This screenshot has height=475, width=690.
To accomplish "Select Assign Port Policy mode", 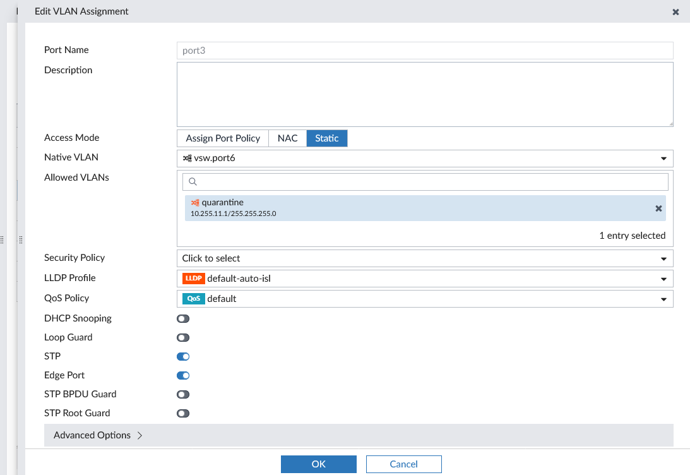I will [222, 138].
